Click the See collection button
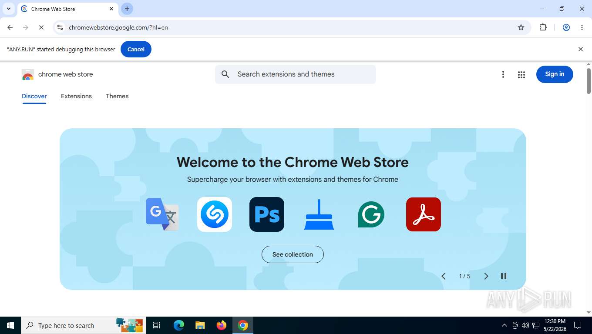This screenshot has height=334, width=592. click(x=293, y=254)
